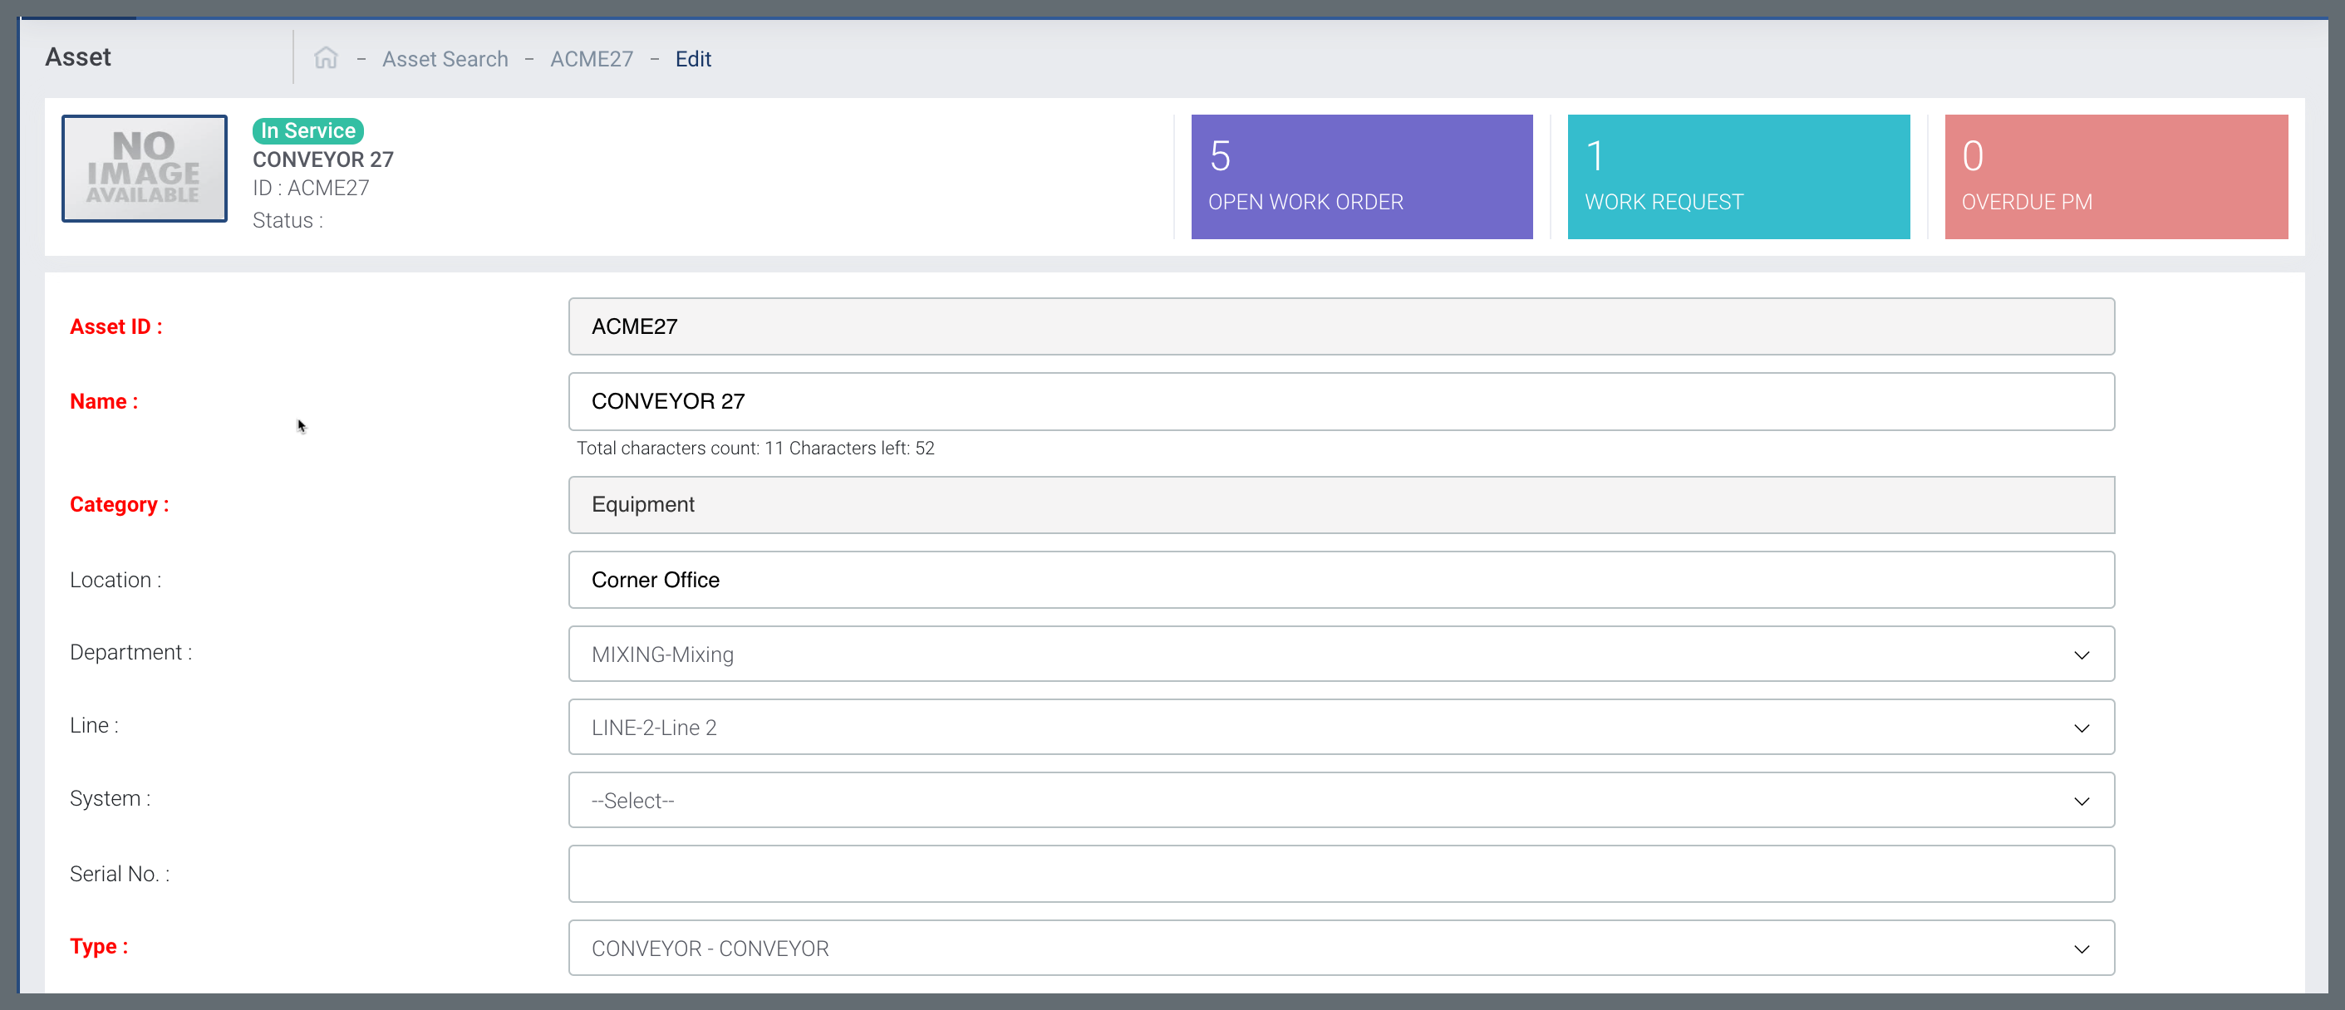Open the Work Request tile
Viewport: 2345px width, 1010px height.
[1738, 177]
